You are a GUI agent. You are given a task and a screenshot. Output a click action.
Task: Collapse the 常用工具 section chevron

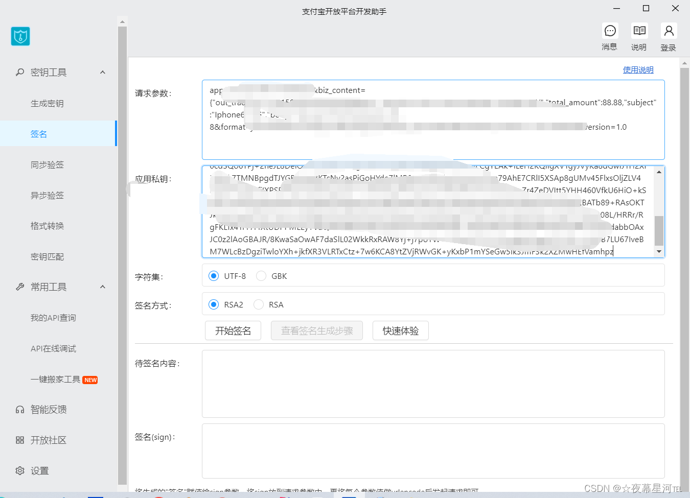coord(103,287)
